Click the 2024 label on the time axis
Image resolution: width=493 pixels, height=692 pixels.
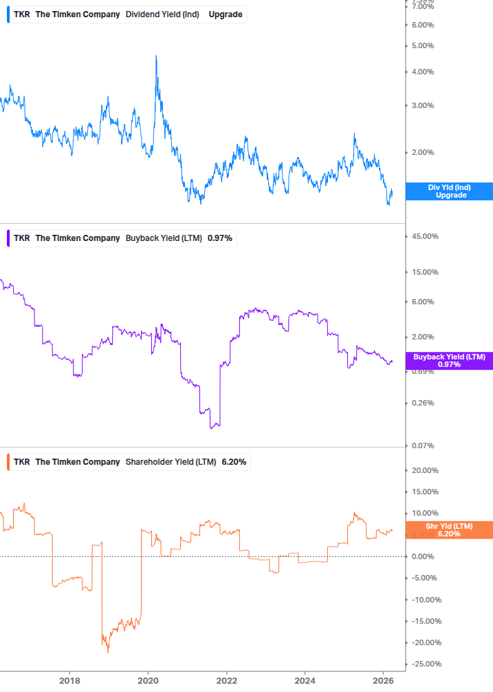tap(305, 680)
